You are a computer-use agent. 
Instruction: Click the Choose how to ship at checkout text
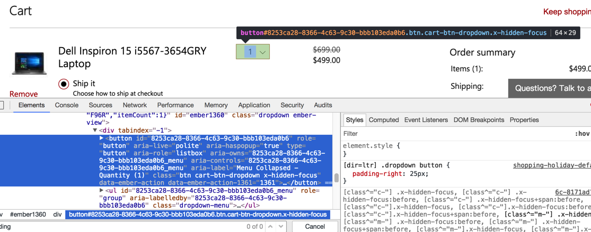tap(118, 94)
